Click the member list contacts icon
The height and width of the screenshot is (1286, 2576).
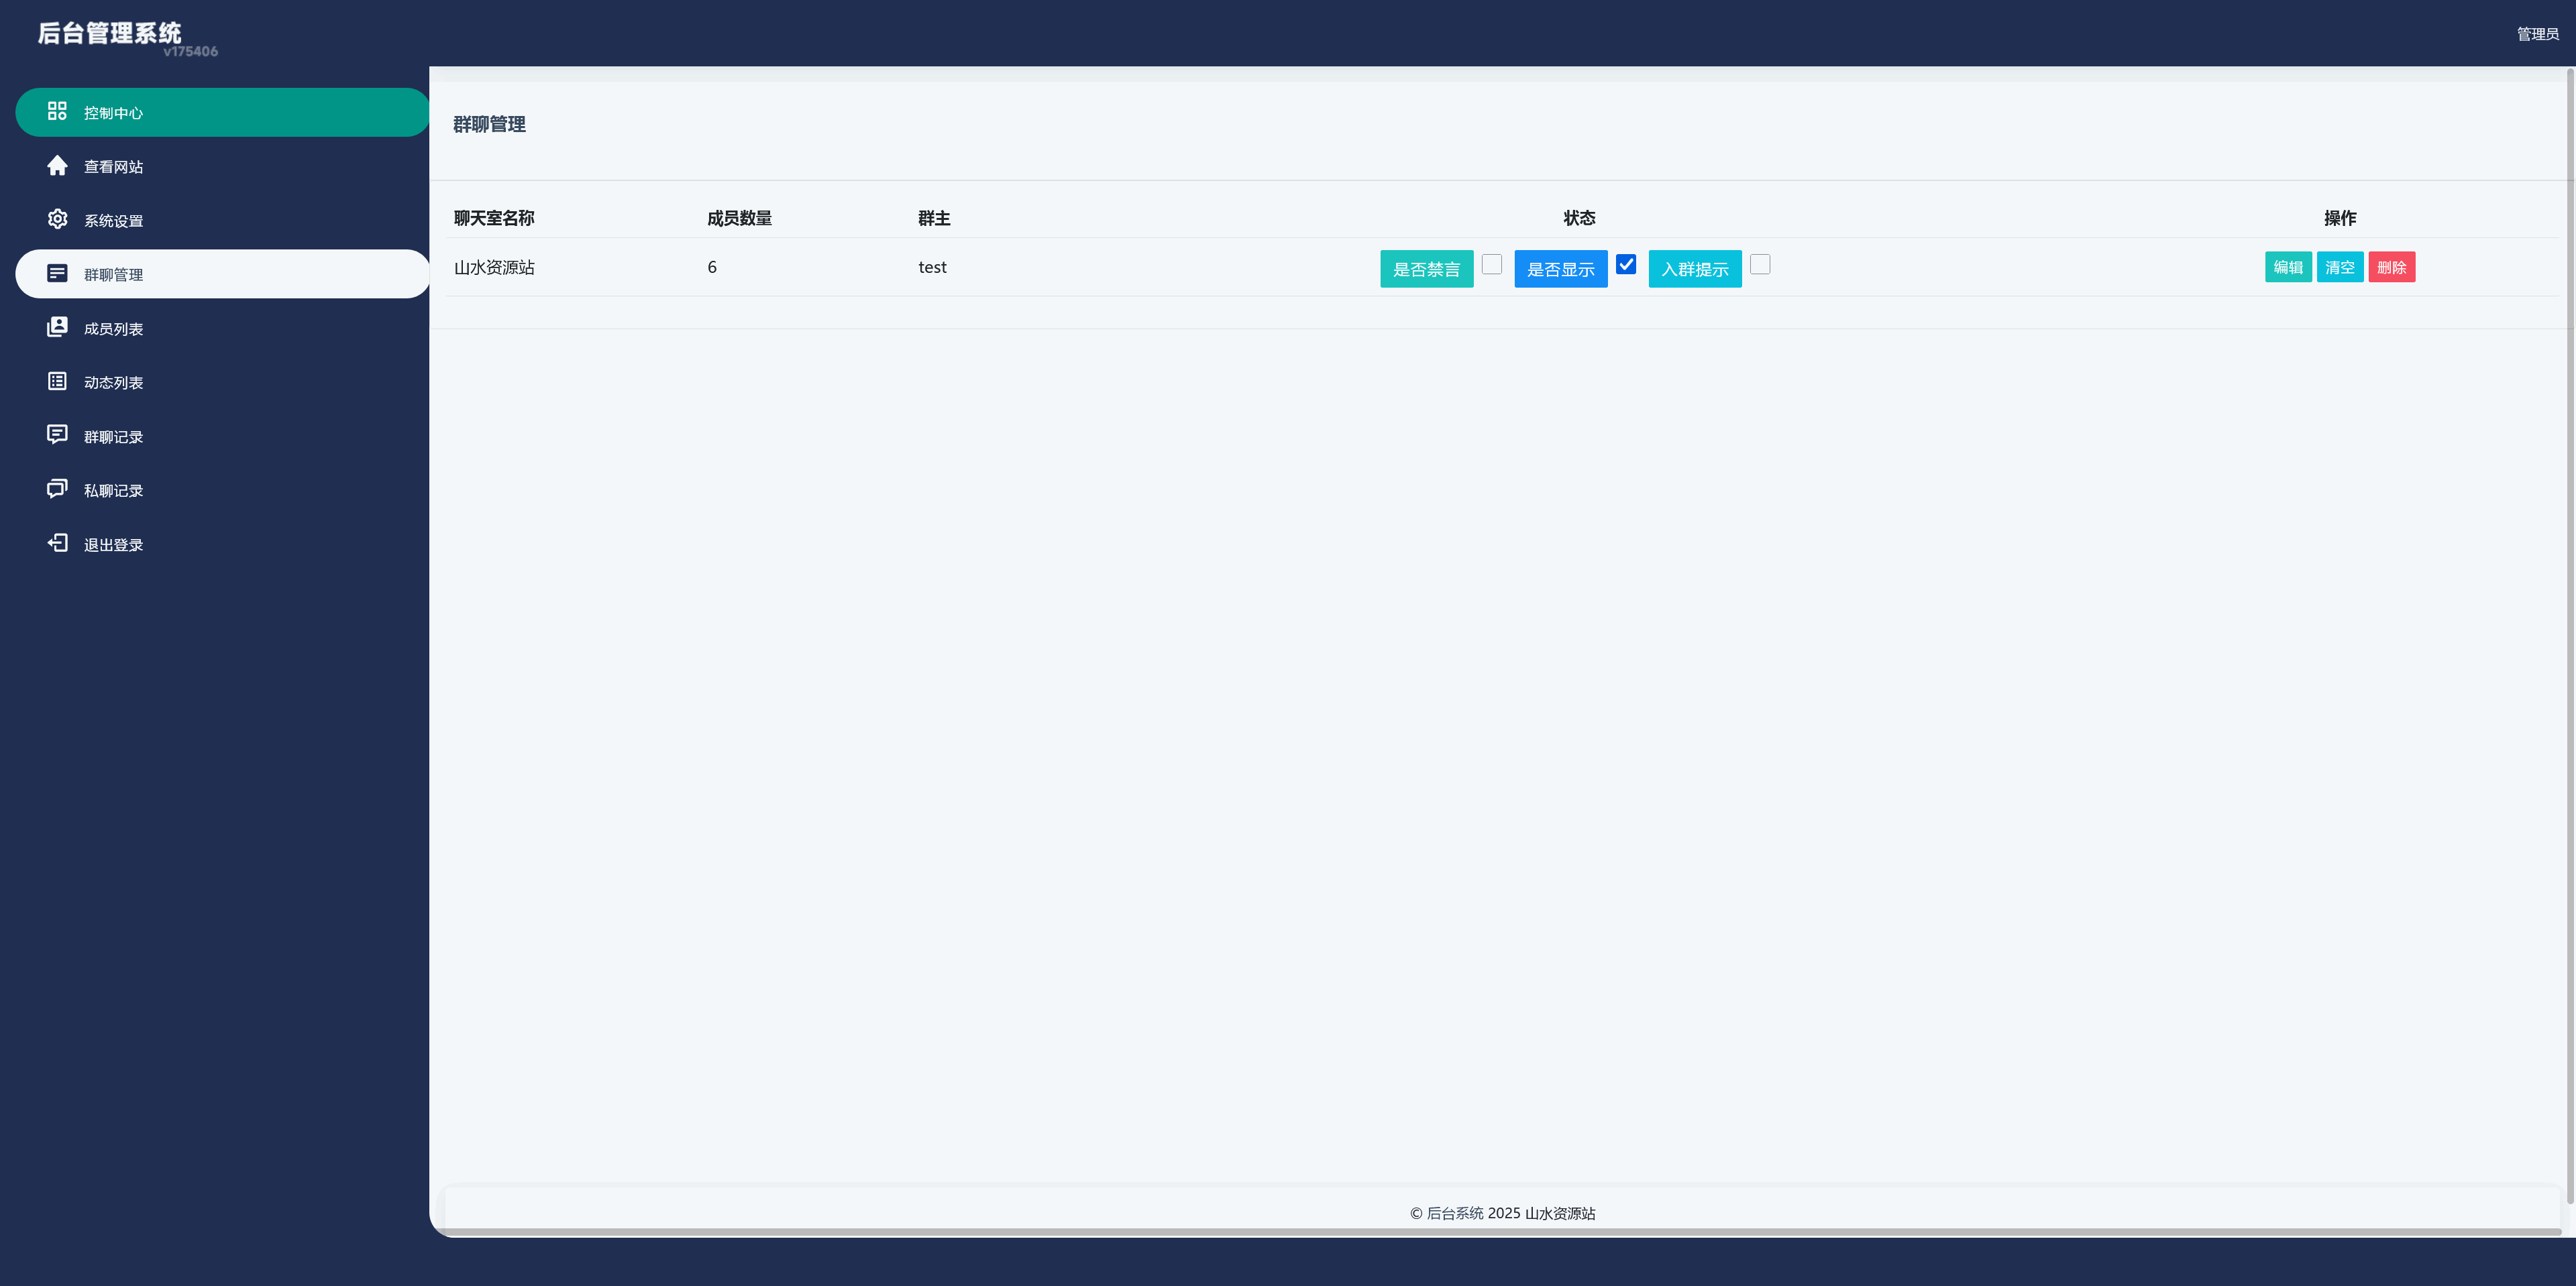click(57, 327)
